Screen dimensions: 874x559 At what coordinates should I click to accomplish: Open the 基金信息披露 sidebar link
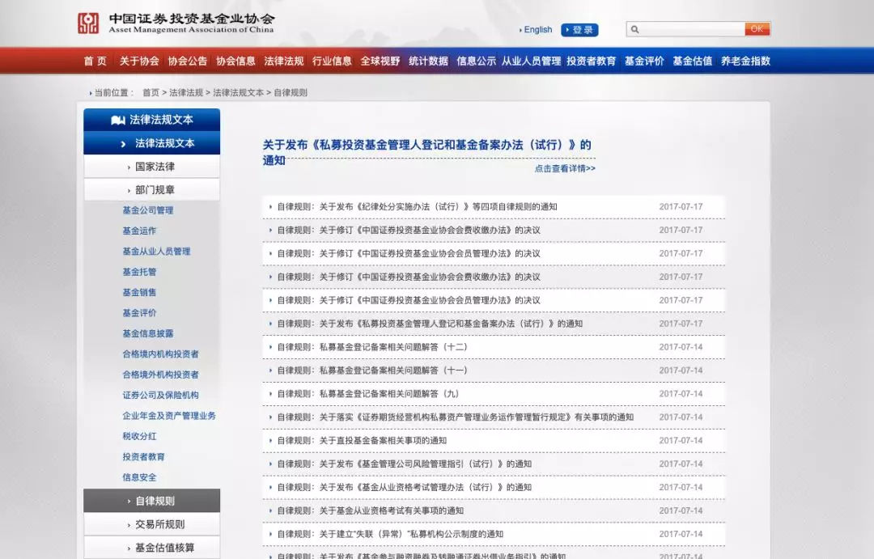pyautogui.click(x=148, y=334)
